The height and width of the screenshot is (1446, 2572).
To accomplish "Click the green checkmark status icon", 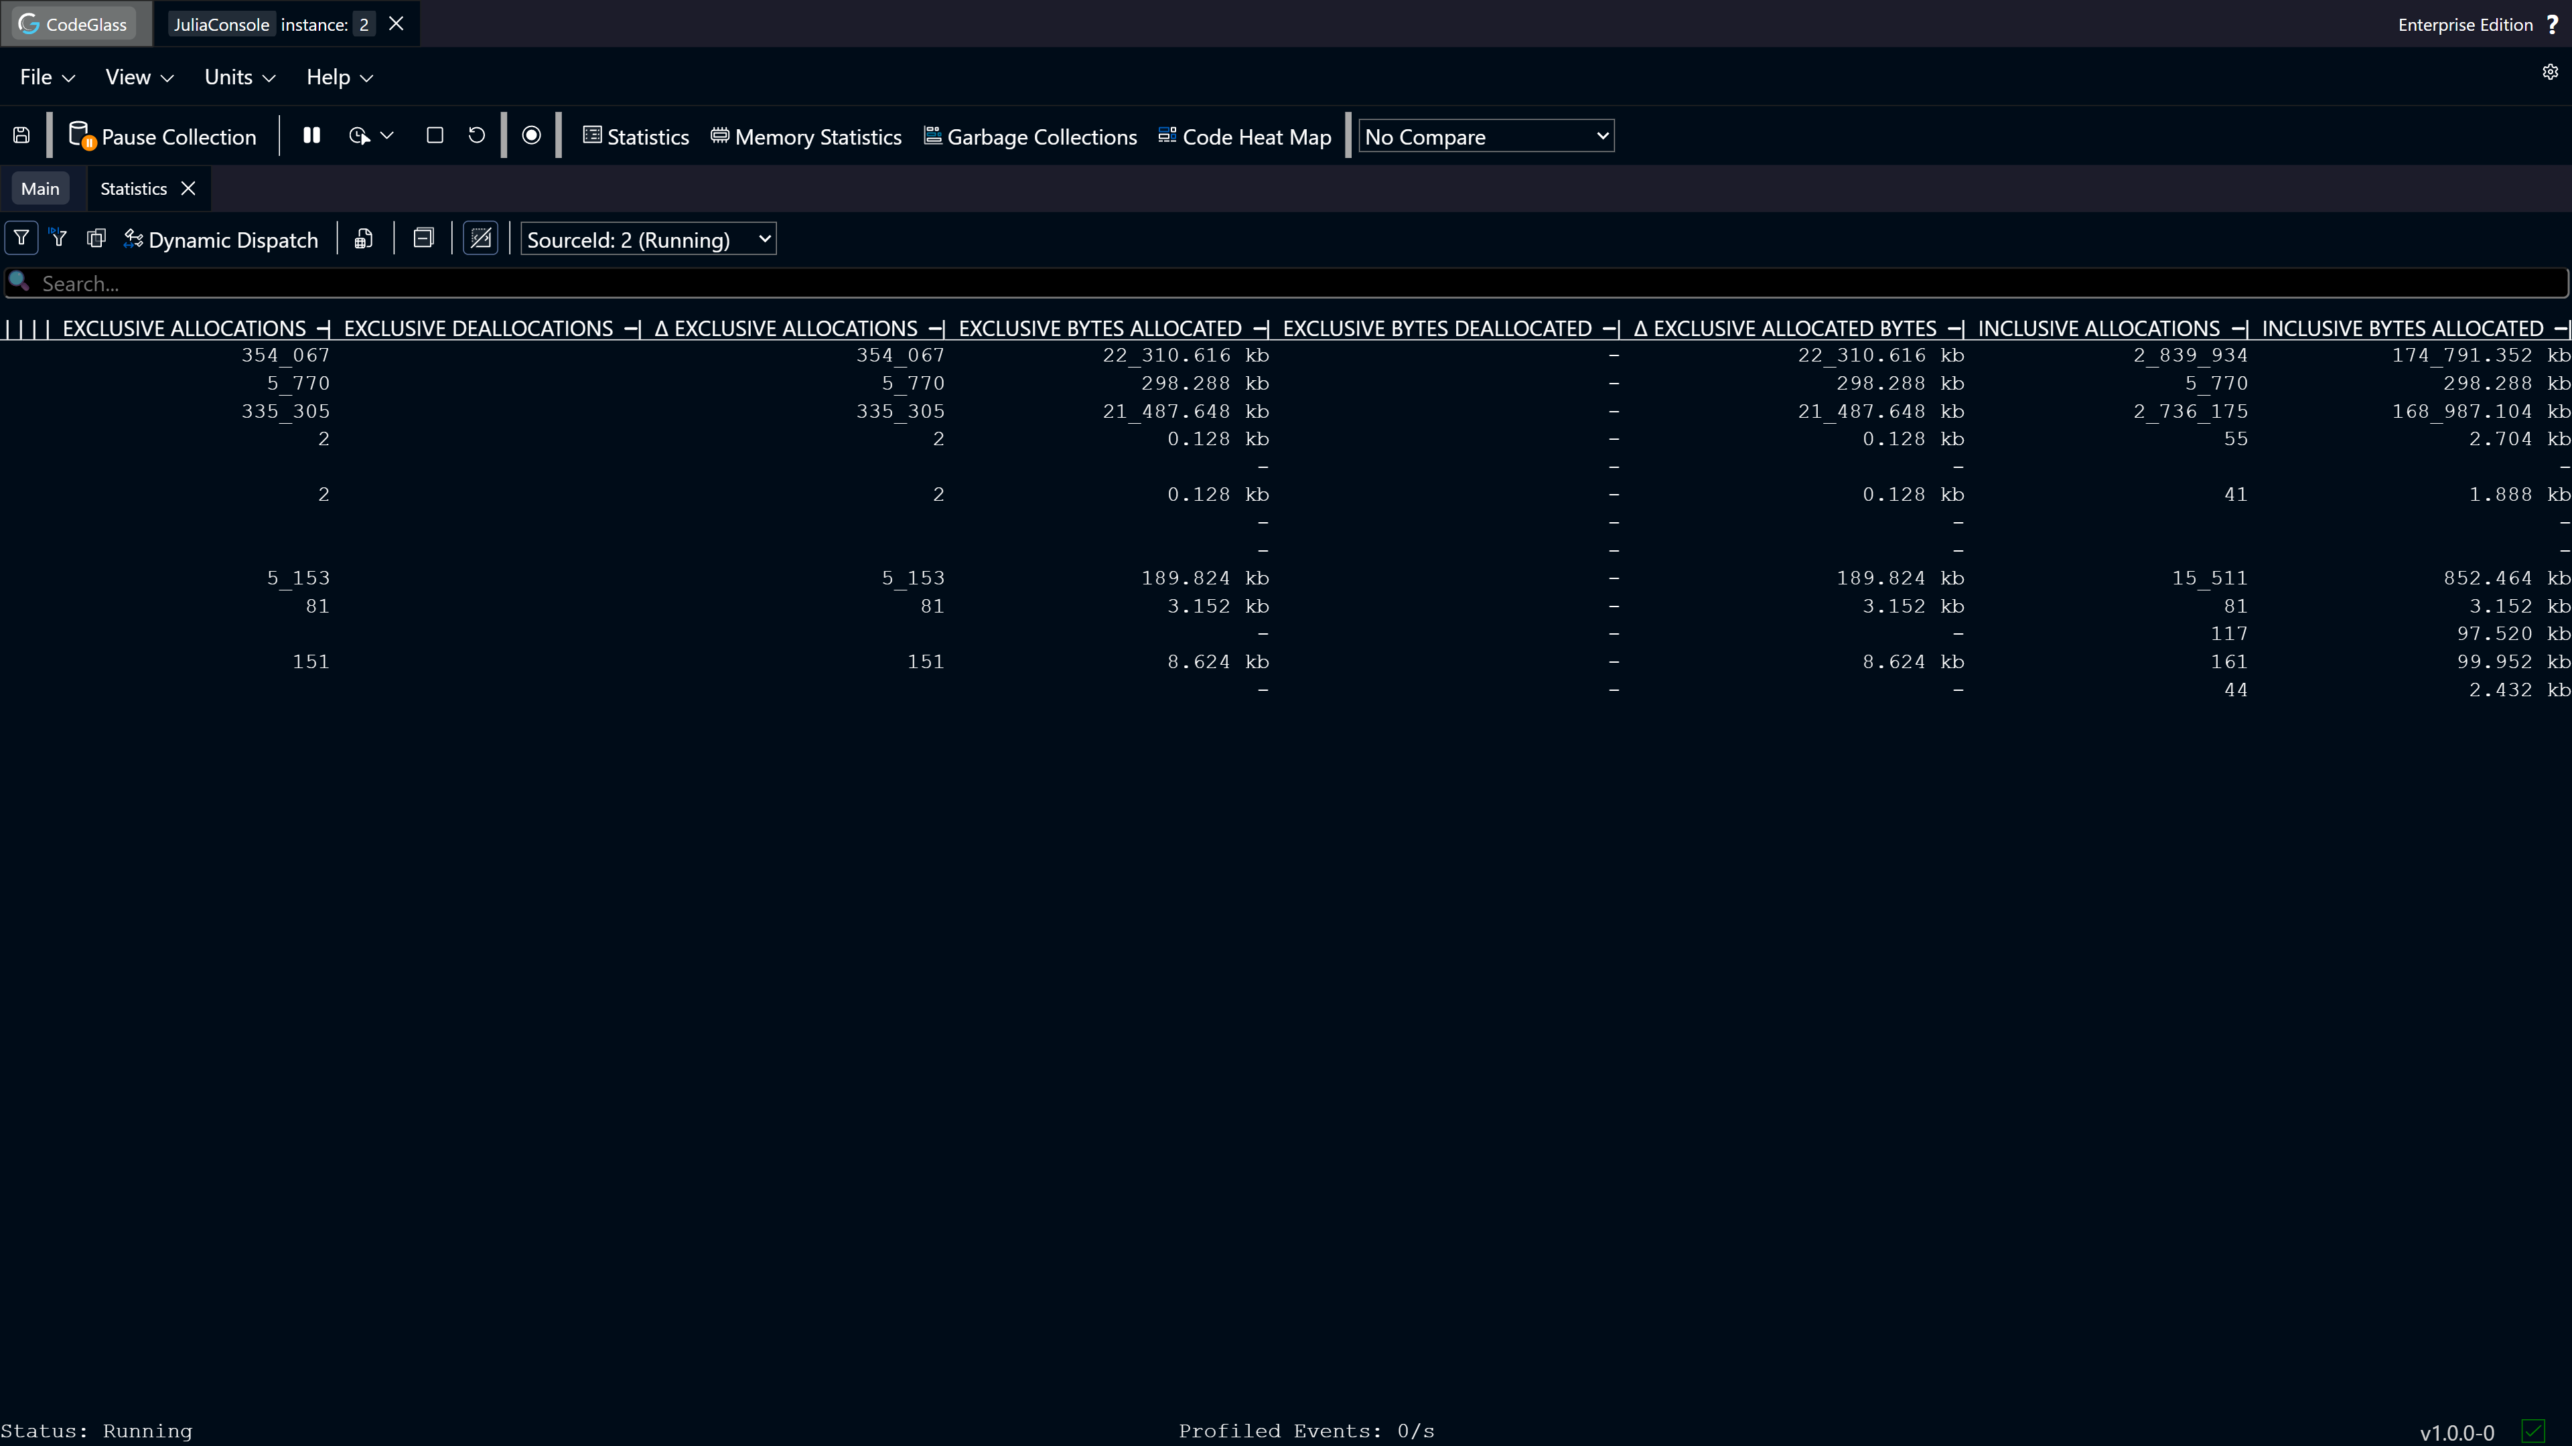I will tap(2534, 1431).
